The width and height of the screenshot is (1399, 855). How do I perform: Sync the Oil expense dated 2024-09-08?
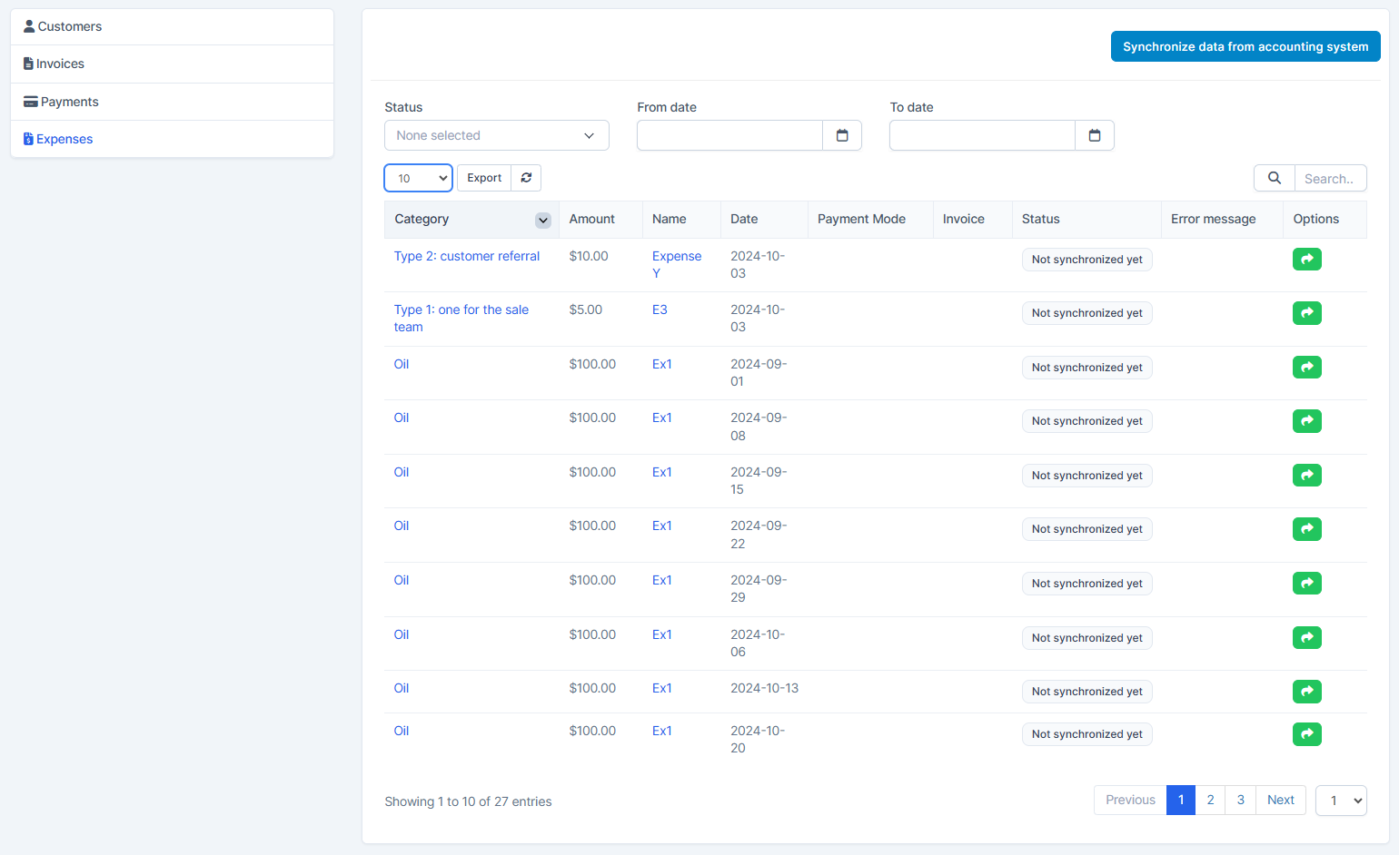pos(1306,421)
